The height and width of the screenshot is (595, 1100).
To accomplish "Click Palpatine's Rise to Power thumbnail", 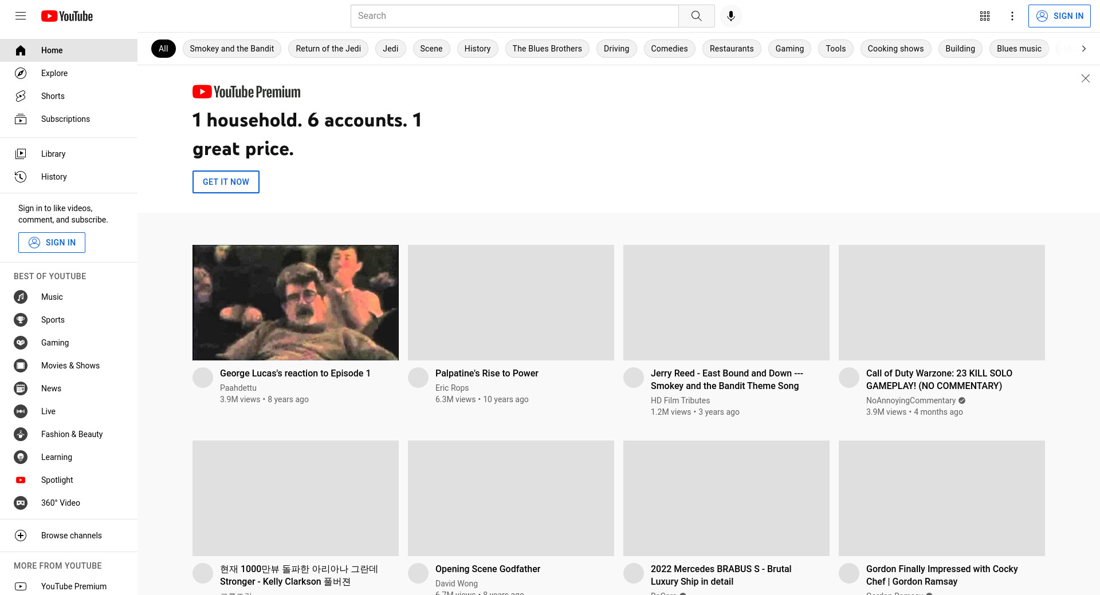I will pos(511,303).
